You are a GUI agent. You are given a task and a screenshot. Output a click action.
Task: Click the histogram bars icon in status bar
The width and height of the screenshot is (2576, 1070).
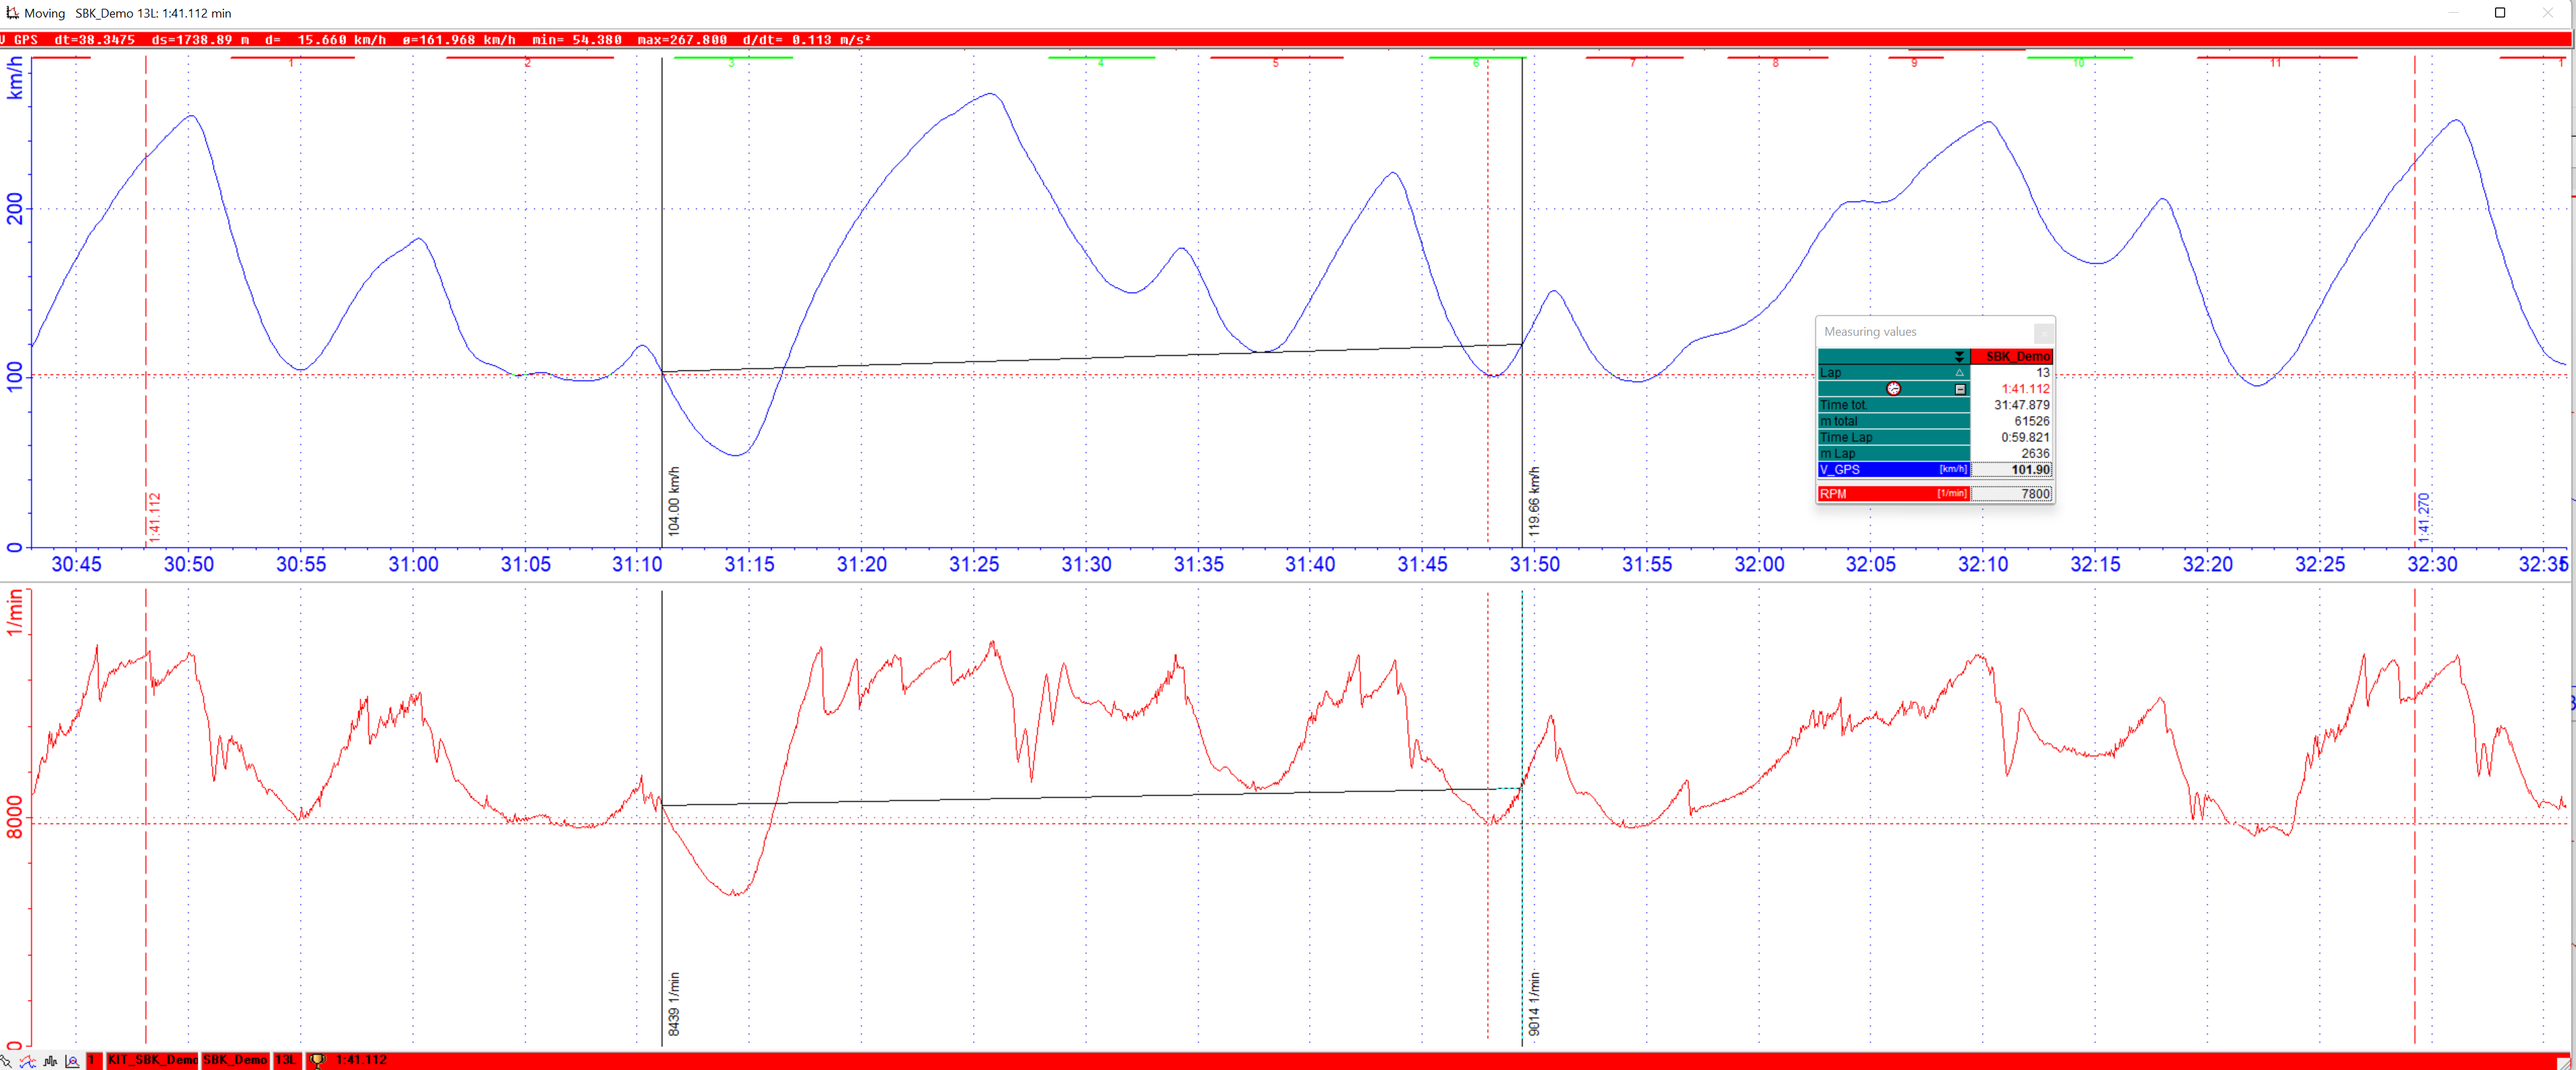pyautogui.click(x=50, y=1061)
